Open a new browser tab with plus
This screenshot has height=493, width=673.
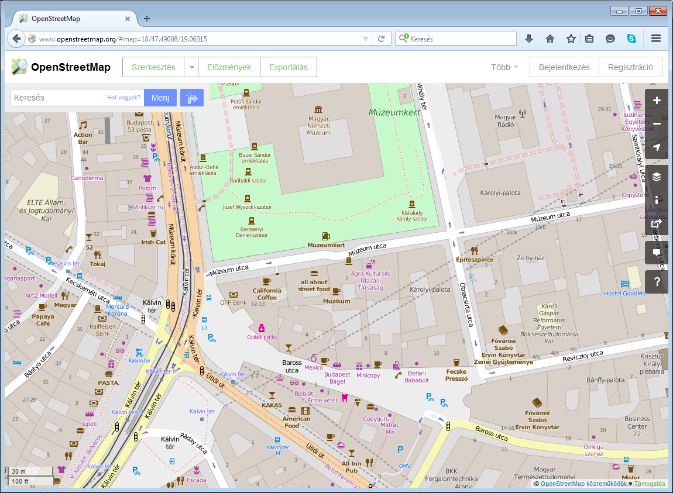pos(147,19)
